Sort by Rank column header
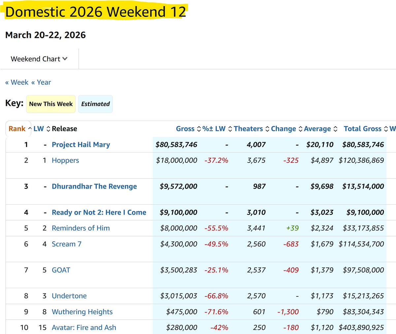The image size is (396, 334). [x=17, y=129]
